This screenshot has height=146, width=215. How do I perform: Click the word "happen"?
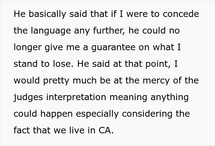pyautogui.click(x=56, y=114)
